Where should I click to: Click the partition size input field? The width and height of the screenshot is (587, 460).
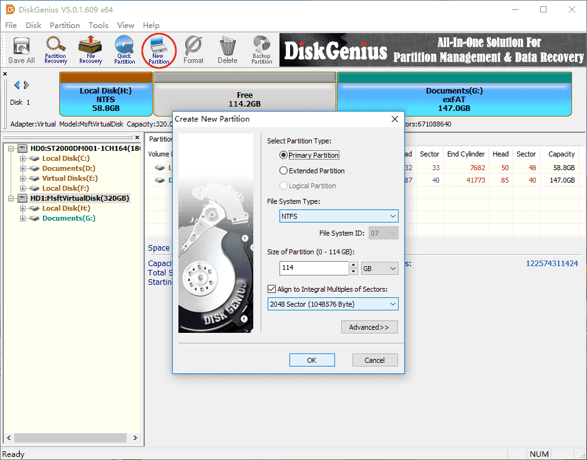pos(314,268)
